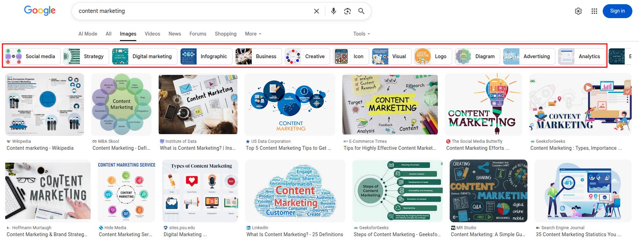Click the magnifying glass search icon
The width and height of the screenshot is (639, 240).
[362, 11]
